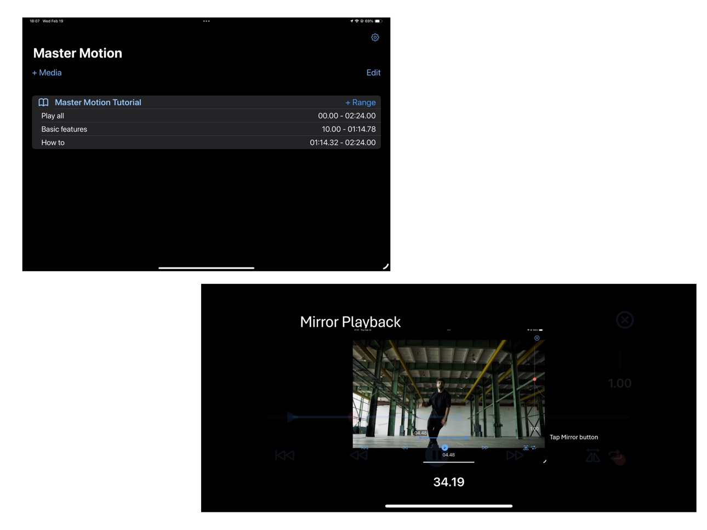Tap the + Media button
The height and width of the screenshot is (530, 707).
pos(47,72)
